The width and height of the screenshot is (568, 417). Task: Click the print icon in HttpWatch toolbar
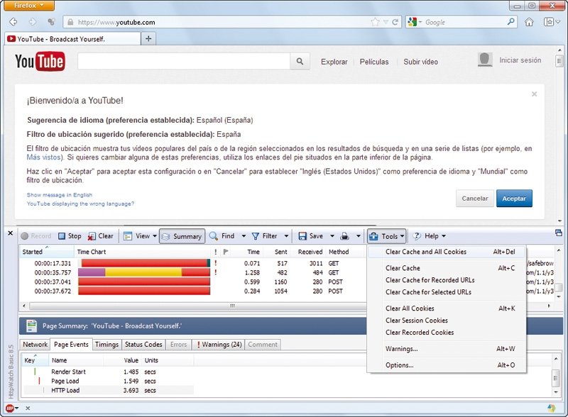coord(345,236)
